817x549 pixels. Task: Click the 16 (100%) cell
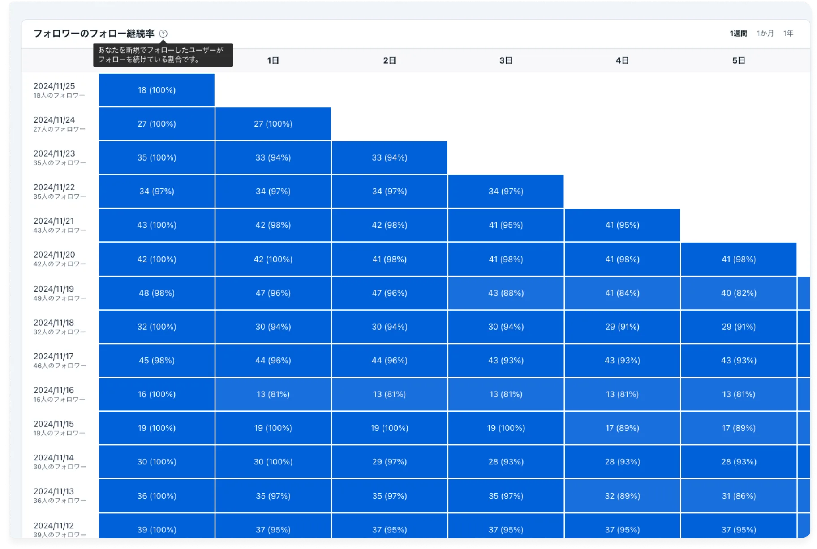(156, 394)
